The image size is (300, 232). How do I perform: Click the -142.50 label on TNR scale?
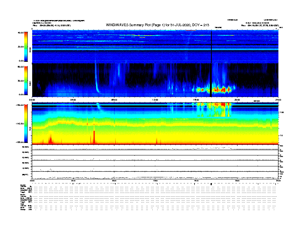20,124
